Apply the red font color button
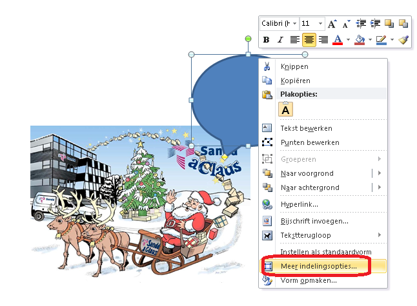Screen dimensions: 417x306 (x=338, y=40)
